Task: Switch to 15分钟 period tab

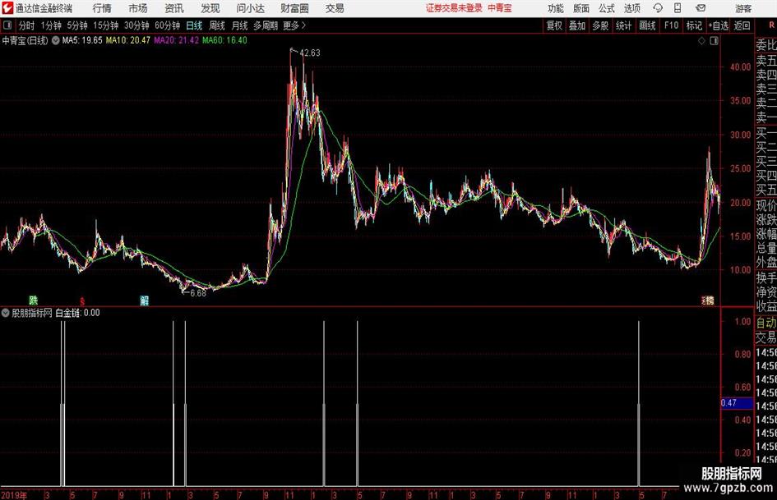Action: click(106, 25)
